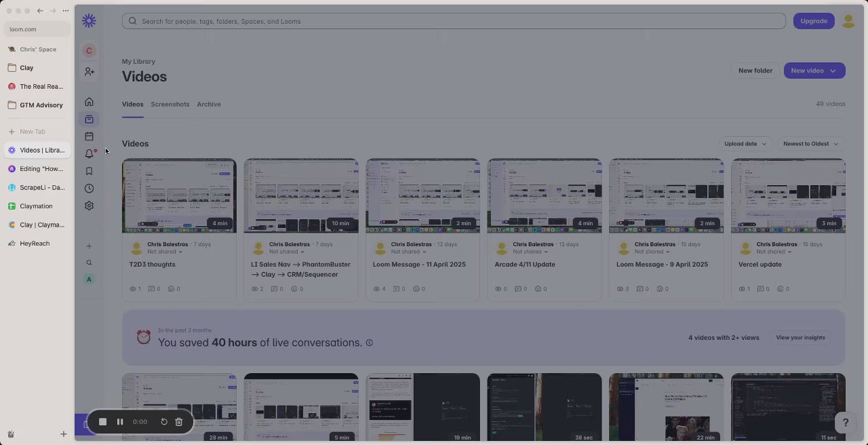
Task: Click the green A workspace icon
Action: [89, 279]
